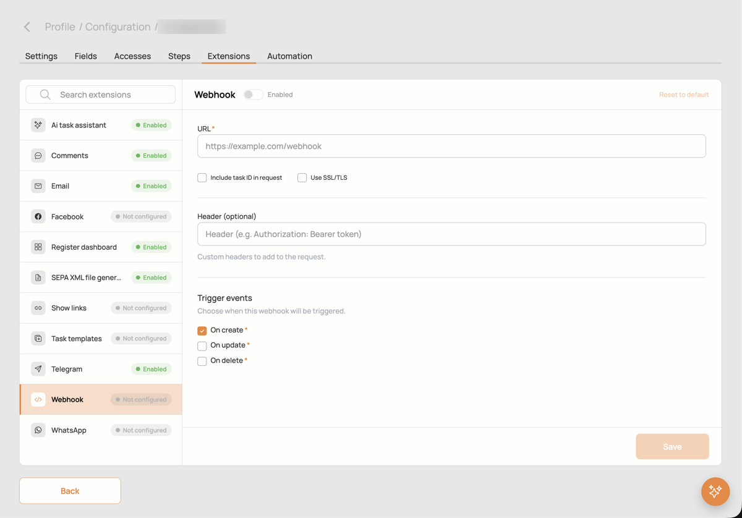The height and width of the screenshot is (518, 742).
Task: Click Not configured badge beside WhatsApp
Action: (142, 430)
